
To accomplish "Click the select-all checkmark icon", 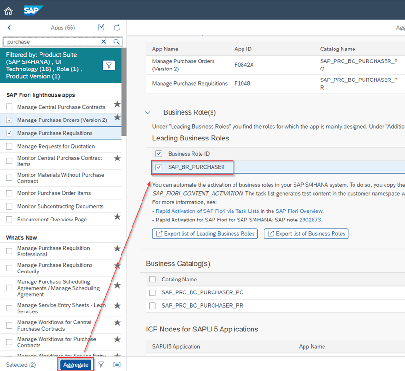I will (x=101, y=27).
